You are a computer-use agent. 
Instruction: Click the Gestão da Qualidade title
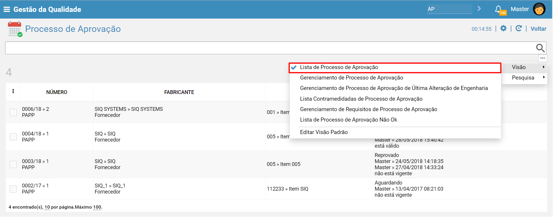pos(47,9)
